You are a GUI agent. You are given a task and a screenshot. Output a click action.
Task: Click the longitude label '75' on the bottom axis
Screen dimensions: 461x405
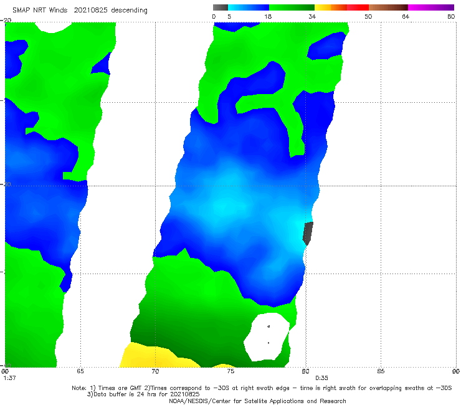point(230,371)
